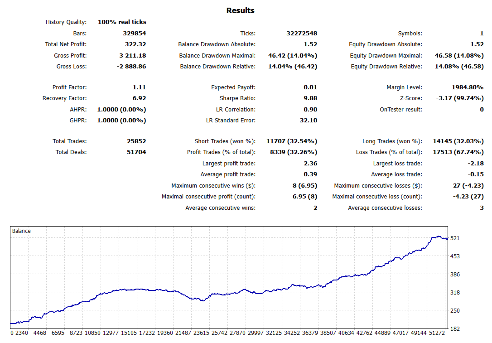Click Recovery Factor value 6.92
492x343 pixels.
[x=140, y=98]
